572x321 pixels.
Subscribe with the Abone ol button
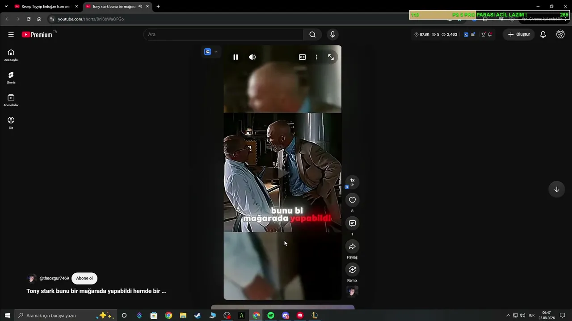[84, 278]
